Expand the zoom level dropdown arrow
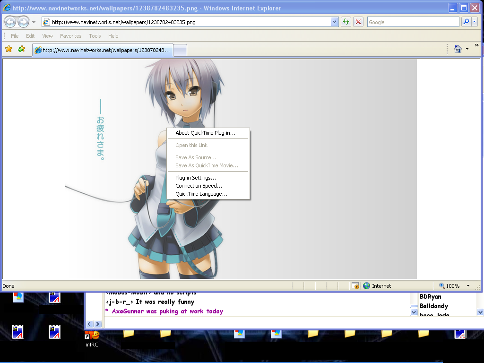 tap(468, 286)
